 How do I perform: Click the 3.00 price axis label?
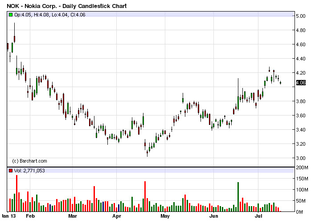click(301, 158)
